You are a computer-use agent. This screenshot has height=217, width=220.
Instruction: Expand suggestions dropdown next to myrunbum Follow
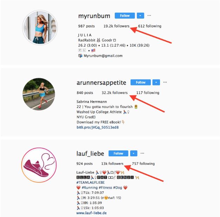tap(140, 15)
